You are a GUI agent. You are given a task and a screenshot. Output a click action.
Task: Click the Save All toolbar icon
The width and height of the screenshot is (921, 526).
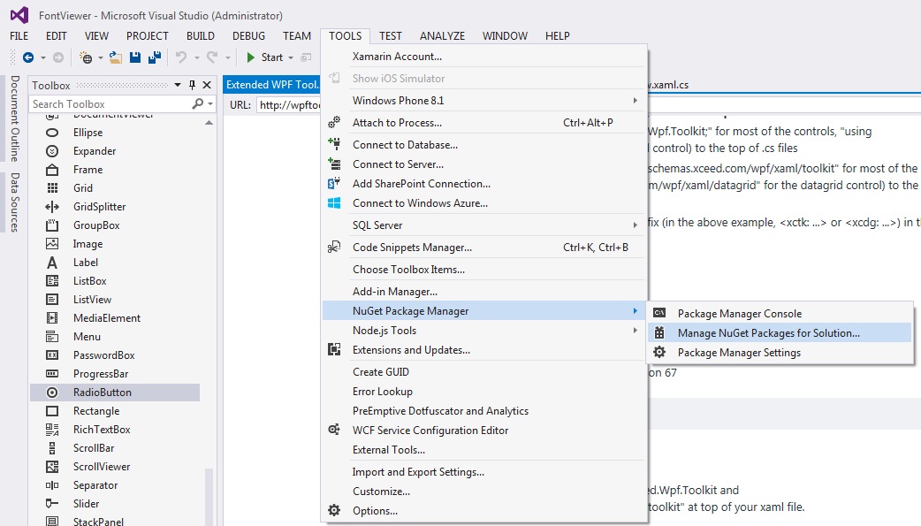click(155, 57)
